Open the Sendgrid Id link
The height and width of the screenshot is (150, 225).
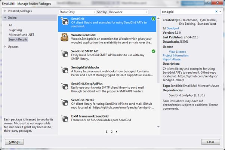(x=173, y=28)
